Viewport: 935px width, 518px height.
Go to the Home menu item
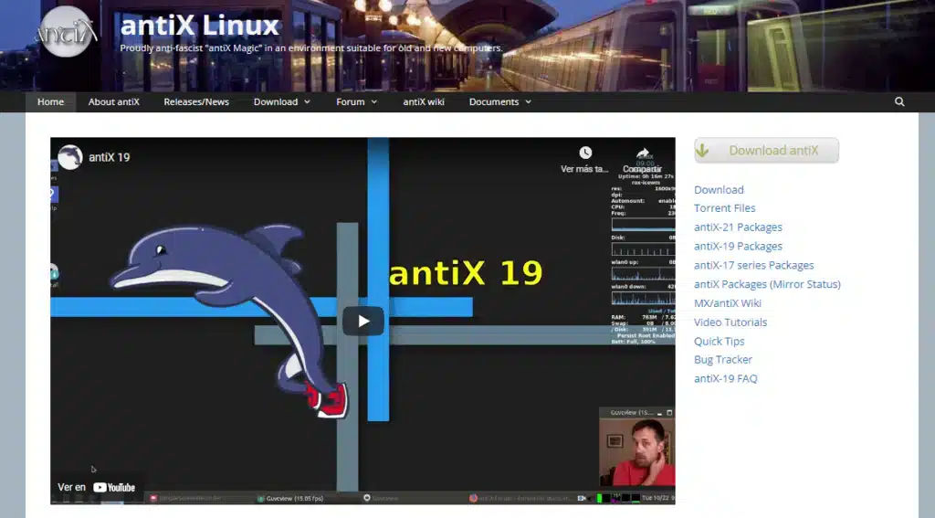(x=51, y=102)
